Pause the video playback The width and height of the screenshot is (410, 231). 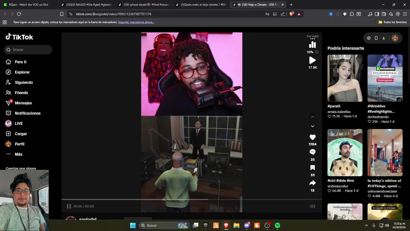pos(69,206)
